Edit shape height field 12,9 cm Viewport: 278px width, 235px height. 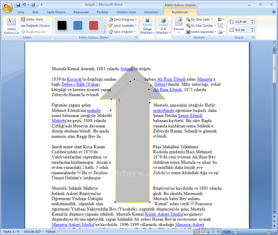[242, 22]
